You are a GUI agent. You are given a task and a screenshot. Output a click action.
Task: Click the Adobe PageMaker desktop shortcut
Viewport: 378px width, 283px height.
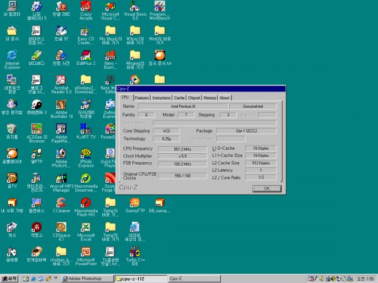pos(61,134)
